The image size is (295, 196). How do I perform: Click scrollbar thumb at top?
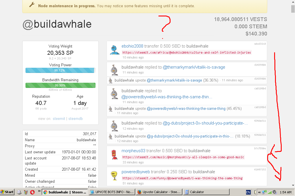pos(293,9)
